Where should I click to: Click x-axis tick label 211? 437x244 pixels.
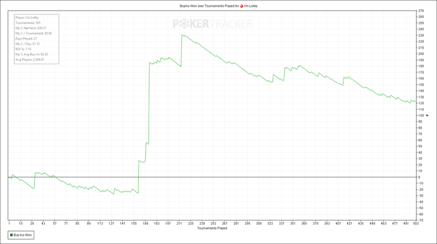coord(179,223)
